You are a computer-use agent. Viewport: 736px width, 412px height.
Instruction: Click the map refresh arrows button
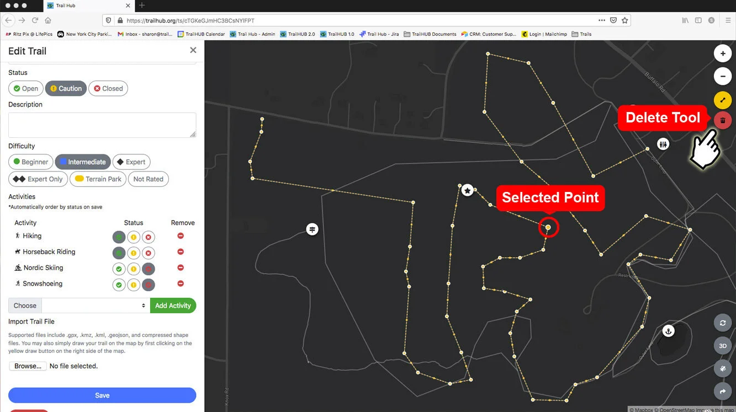point(723,323)
